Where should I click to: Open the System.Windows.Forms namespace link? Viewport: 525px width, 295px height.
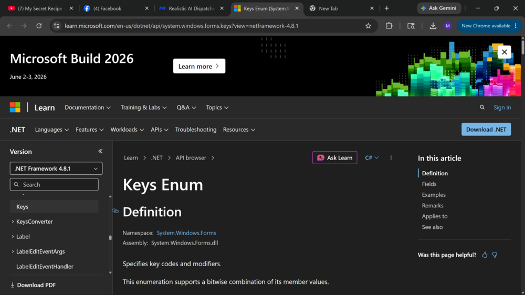(186, 233)
